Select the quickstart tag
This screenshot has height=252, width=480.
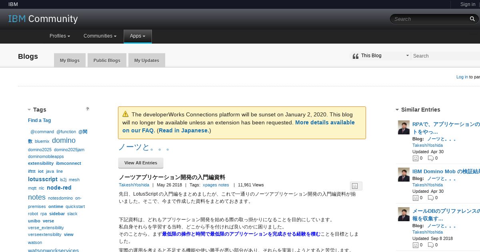(75, 206)
